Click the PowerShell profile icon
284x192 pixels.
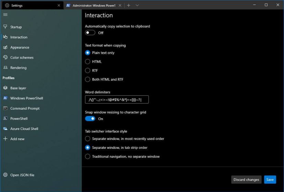click(5, 118)
